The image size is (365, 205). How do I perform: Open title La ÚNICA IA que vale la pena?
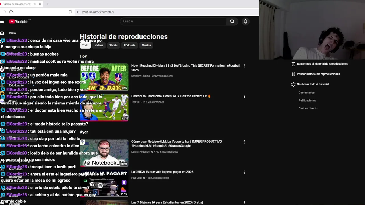coord(162,172)
